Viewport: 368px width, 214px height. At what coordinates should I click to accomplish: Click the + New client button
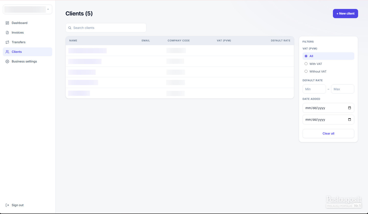click(x=345, y=13)
